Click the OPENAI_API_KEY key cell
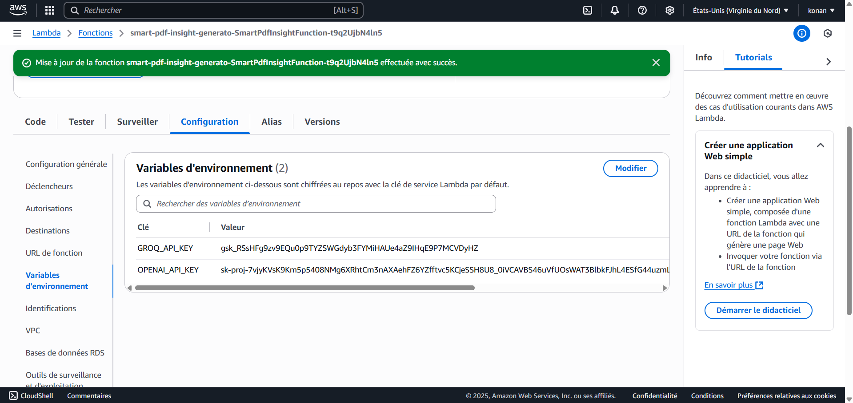Screen dimensions: 853x403 (x=168, y=270)
